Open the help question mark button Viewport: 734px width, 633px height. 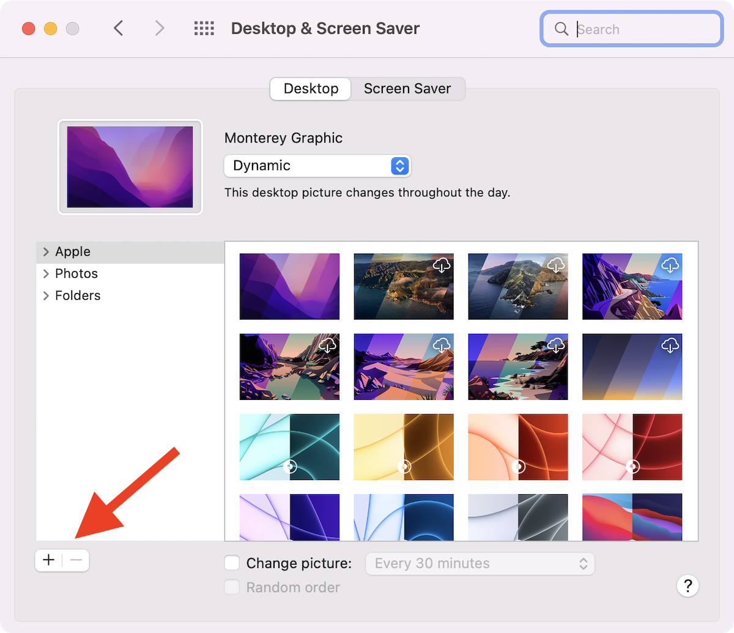688,585
